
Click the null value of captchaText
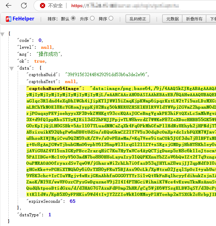(x=70, y=82)
